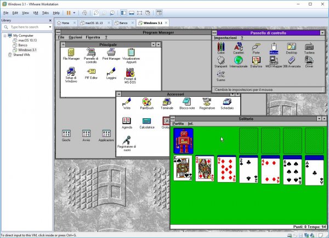Open dropdown arrow beside VMware pause button
Image resolution: width=329 pixels, height=238 pixels.
point(74,13)
